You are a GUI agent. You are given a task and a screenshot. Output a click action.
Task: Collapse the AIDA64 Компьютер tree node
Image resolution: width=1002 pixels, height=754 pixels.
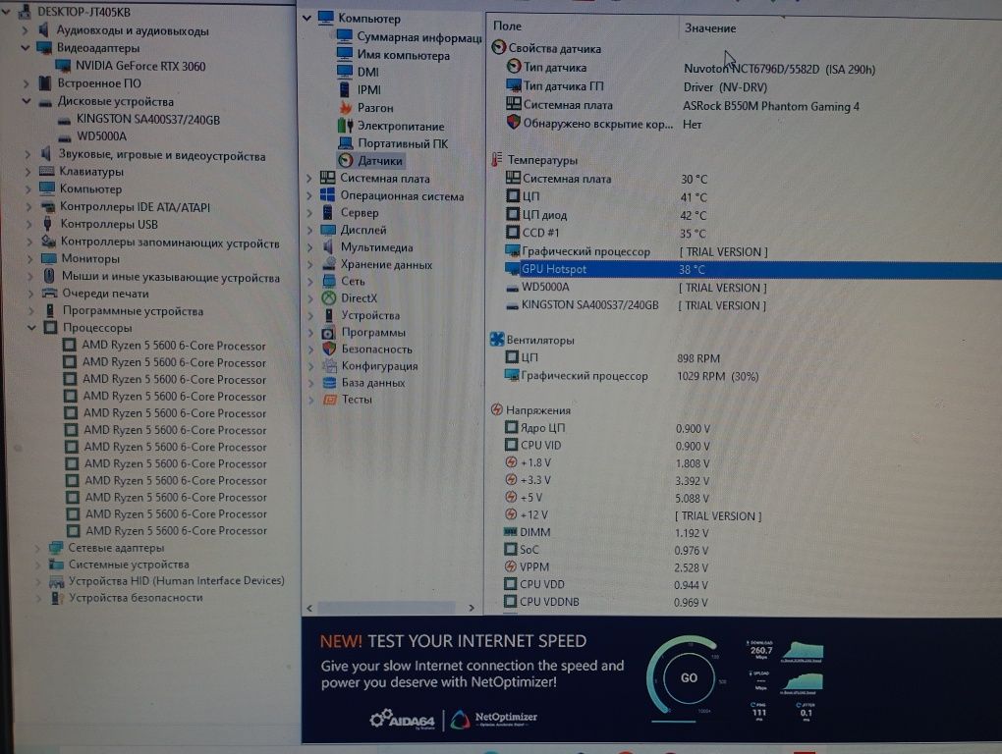tap(306, 18)
